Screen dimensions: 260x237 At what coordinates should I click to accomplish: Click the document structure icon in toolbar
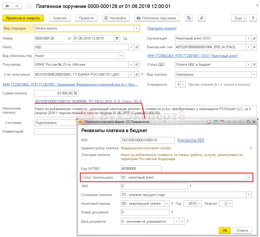click(189, 18)
